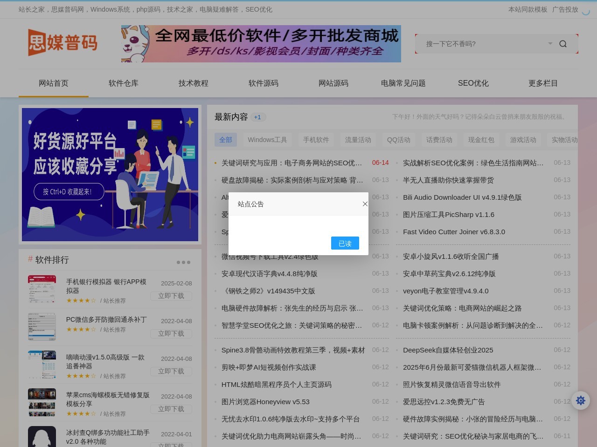Open 照片恢复精灵微信语音导出软件
The height and width of the screenshot is (447, 597).
(x=452, y=385)
